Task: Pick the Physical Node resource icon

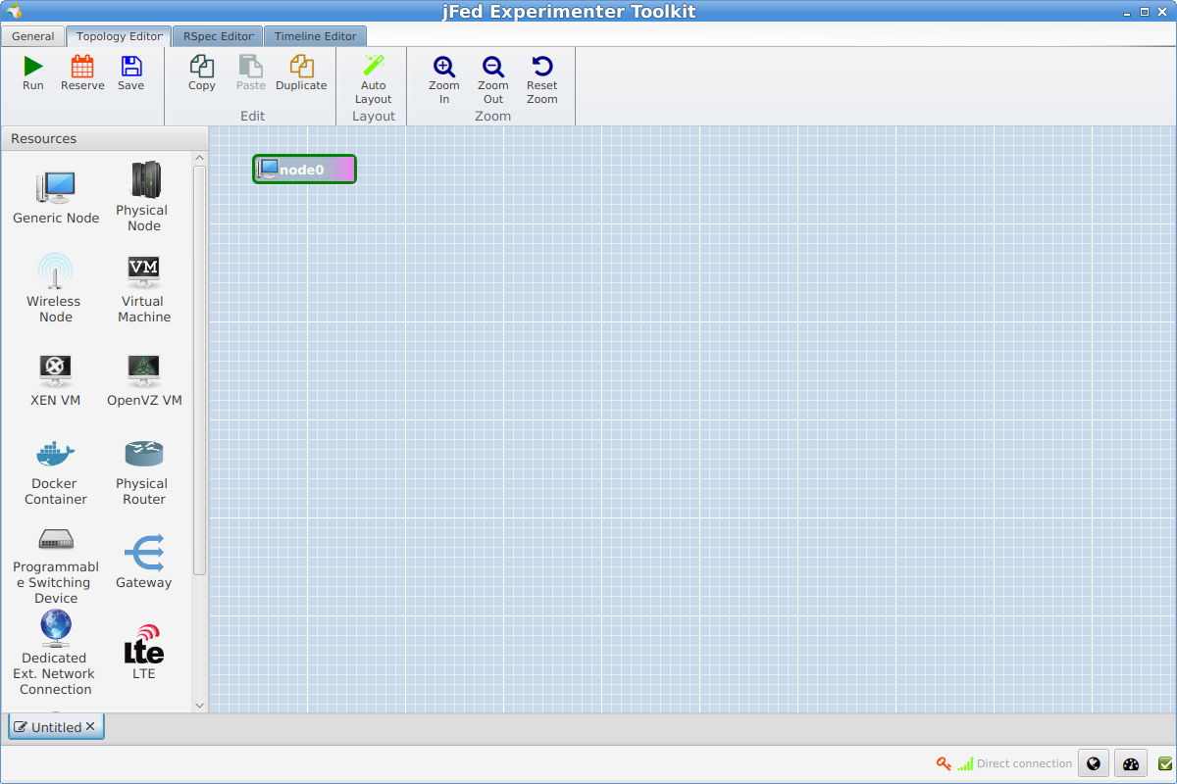Action: (x=145, y=179)
